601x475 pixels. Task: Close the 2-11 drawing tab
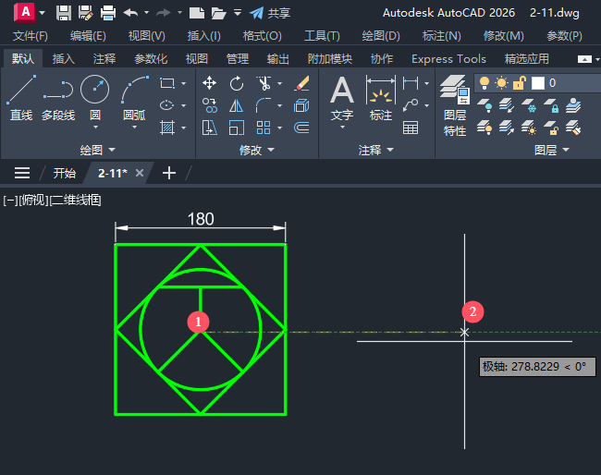pyautogui.click(x=140, y=173)
